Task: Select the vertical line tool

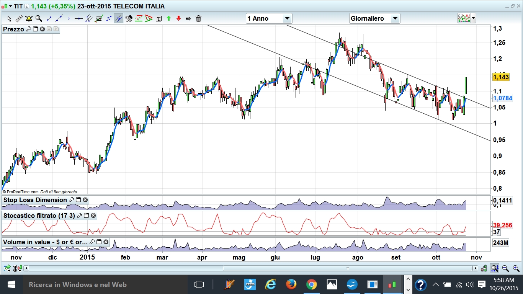Action: click(x=69, y=18)
